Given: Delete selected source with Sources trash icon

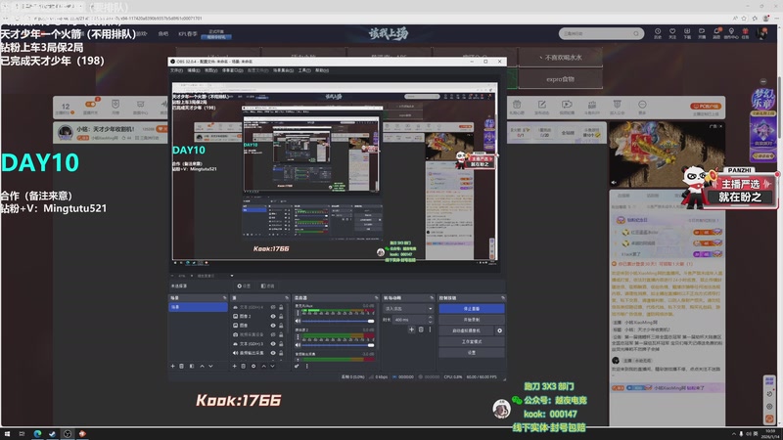Looking at the screenshot, I should click(x=243, y=366).
